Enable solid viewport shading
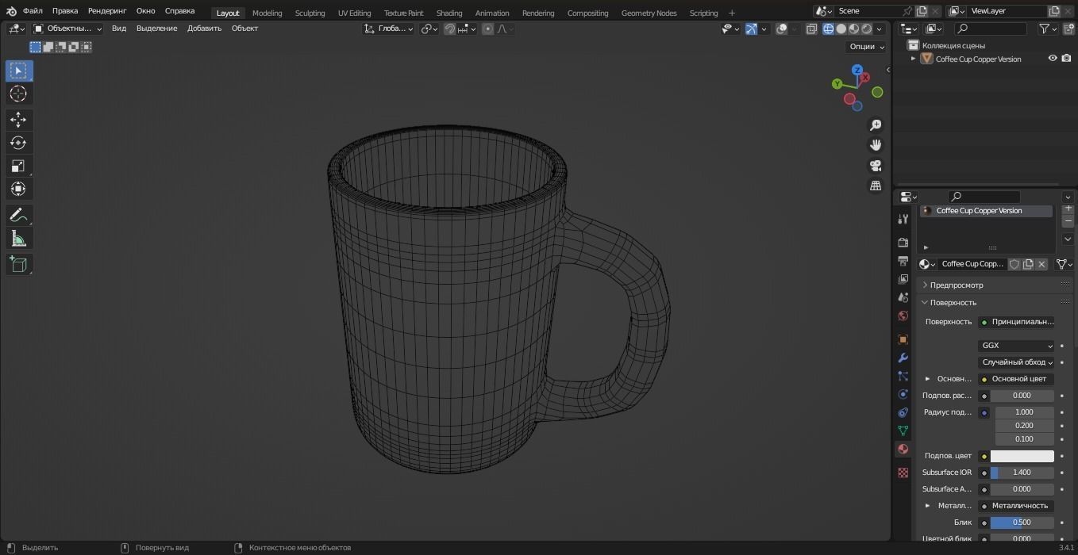Viewport: 1078px width, 555px height. tap(841, 29)
